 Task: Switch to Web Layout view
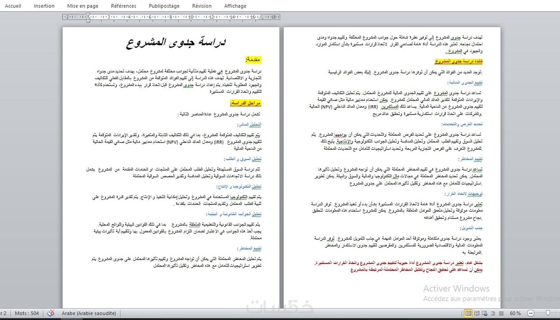(x=485, y=313)
